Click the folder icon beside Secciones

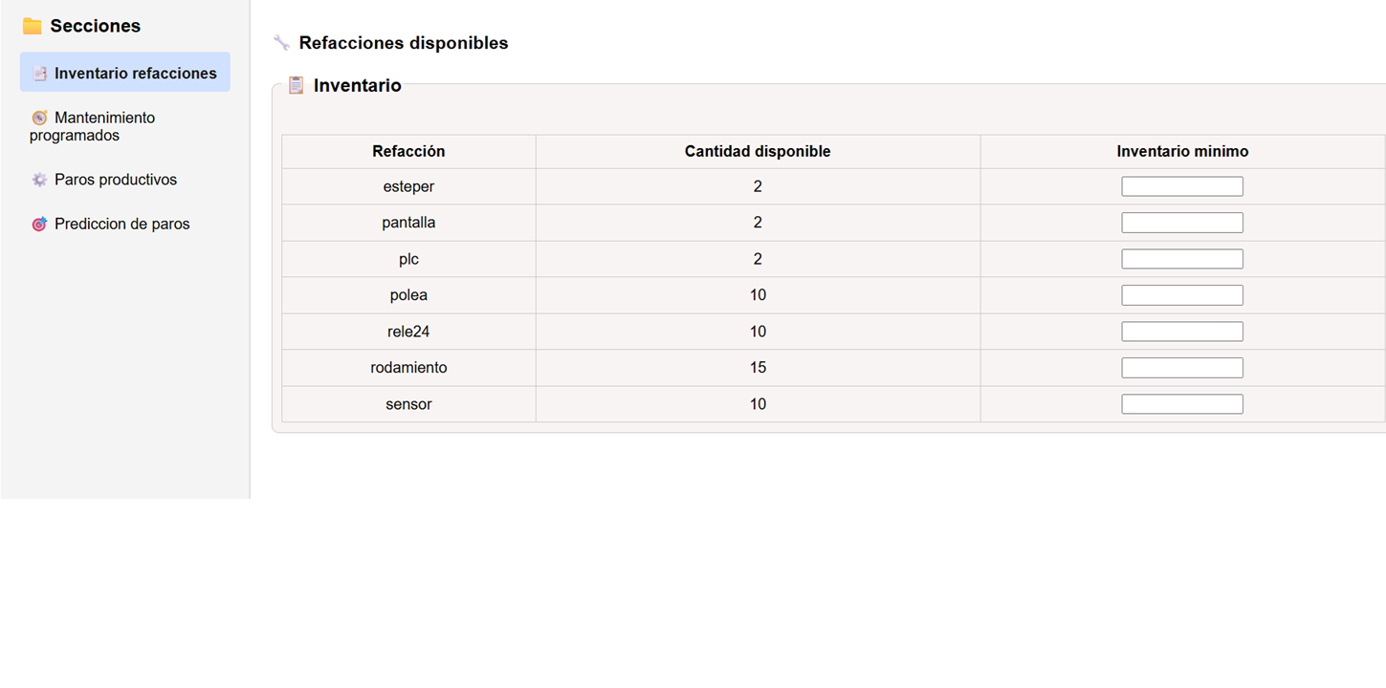(x=31, y=26)
